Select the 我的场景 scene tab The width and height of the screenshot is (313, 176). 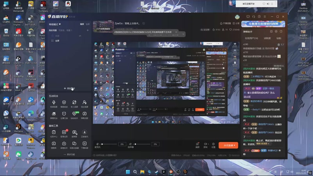pos(53,31)
